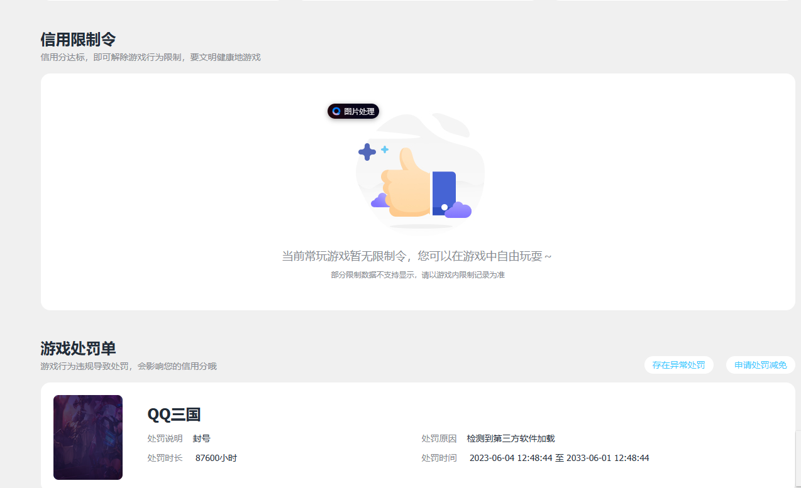Select the QQ三国 game title
This screenshot has height=488, width=801.
[x=174, y=415]
